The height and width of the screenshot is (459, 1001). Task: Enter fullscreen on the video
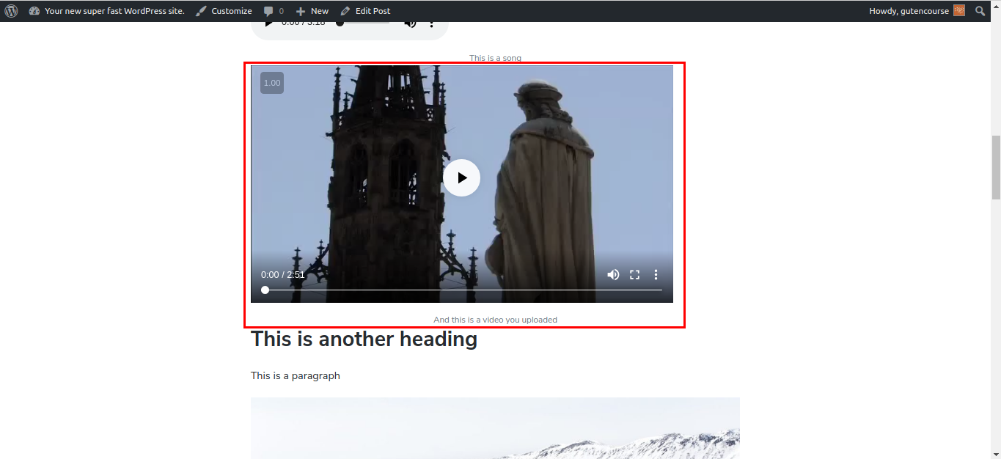click(635, 275)
